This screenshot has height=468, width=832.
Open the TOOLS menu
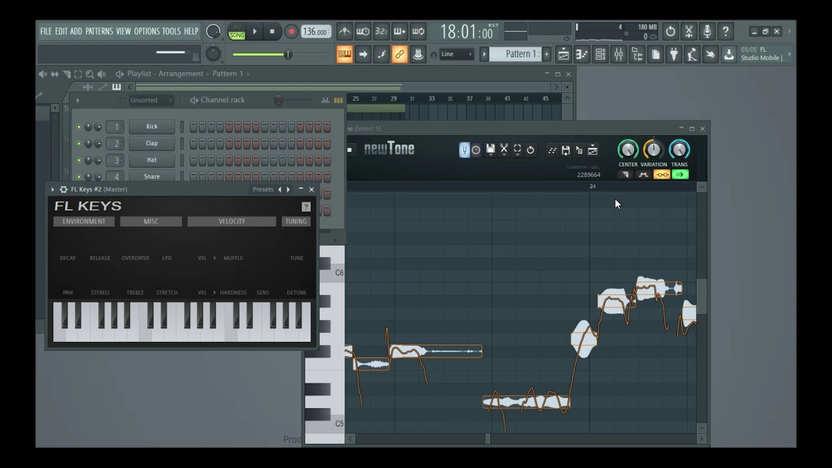point(172,31)
